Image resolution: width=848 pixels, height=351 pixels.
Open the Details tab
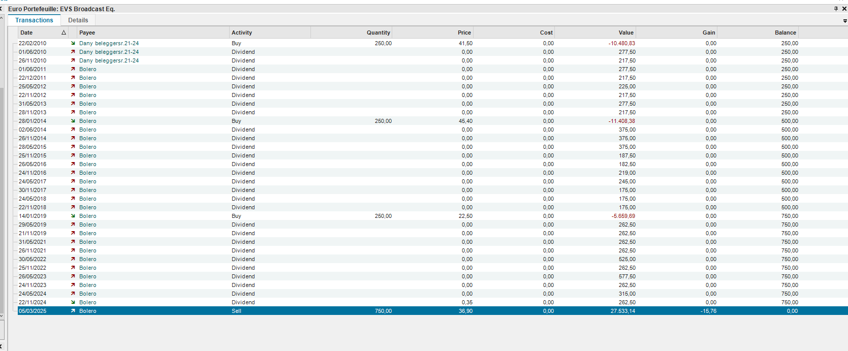tap(78, 20)
